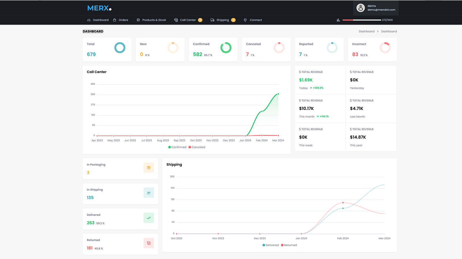Screen dimensions: 462x259
Task: Toggle Returned series in Shipping legend
Action: coord(289,245)
